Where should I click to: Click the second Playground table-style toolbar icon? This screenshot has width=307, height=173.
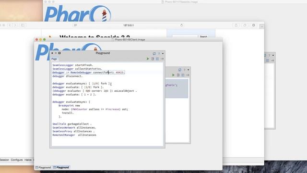click(x=183, y=75)
